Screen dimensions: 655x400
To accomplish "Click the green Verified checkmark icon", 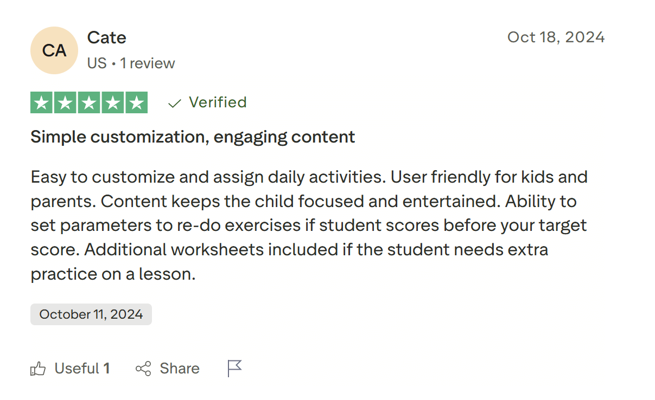I will 173,102.
